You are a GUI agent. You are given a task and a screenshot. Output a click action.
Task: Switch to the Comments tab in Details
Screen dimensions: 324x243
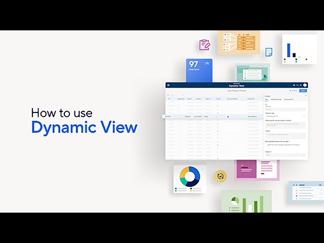click(289, 99)
